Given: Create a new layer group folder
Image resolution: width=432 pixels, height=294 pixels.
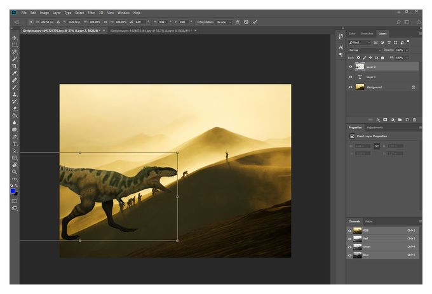Looking at the screenshot, I should coord(400,120).
